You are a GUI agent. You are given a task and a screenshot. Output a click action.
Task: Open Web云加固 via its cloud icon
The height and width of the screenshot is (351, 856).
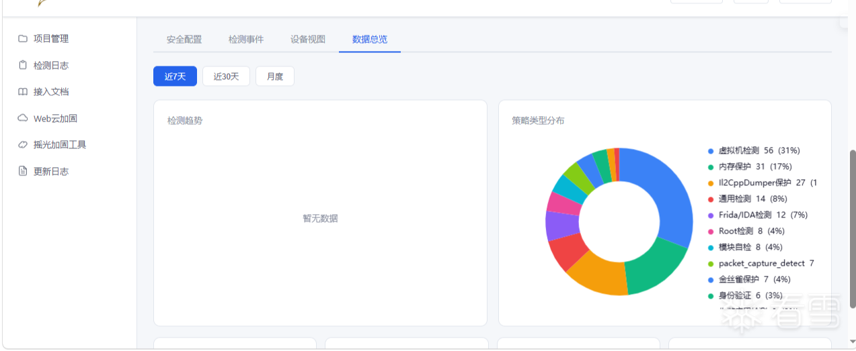coord(23,118)
